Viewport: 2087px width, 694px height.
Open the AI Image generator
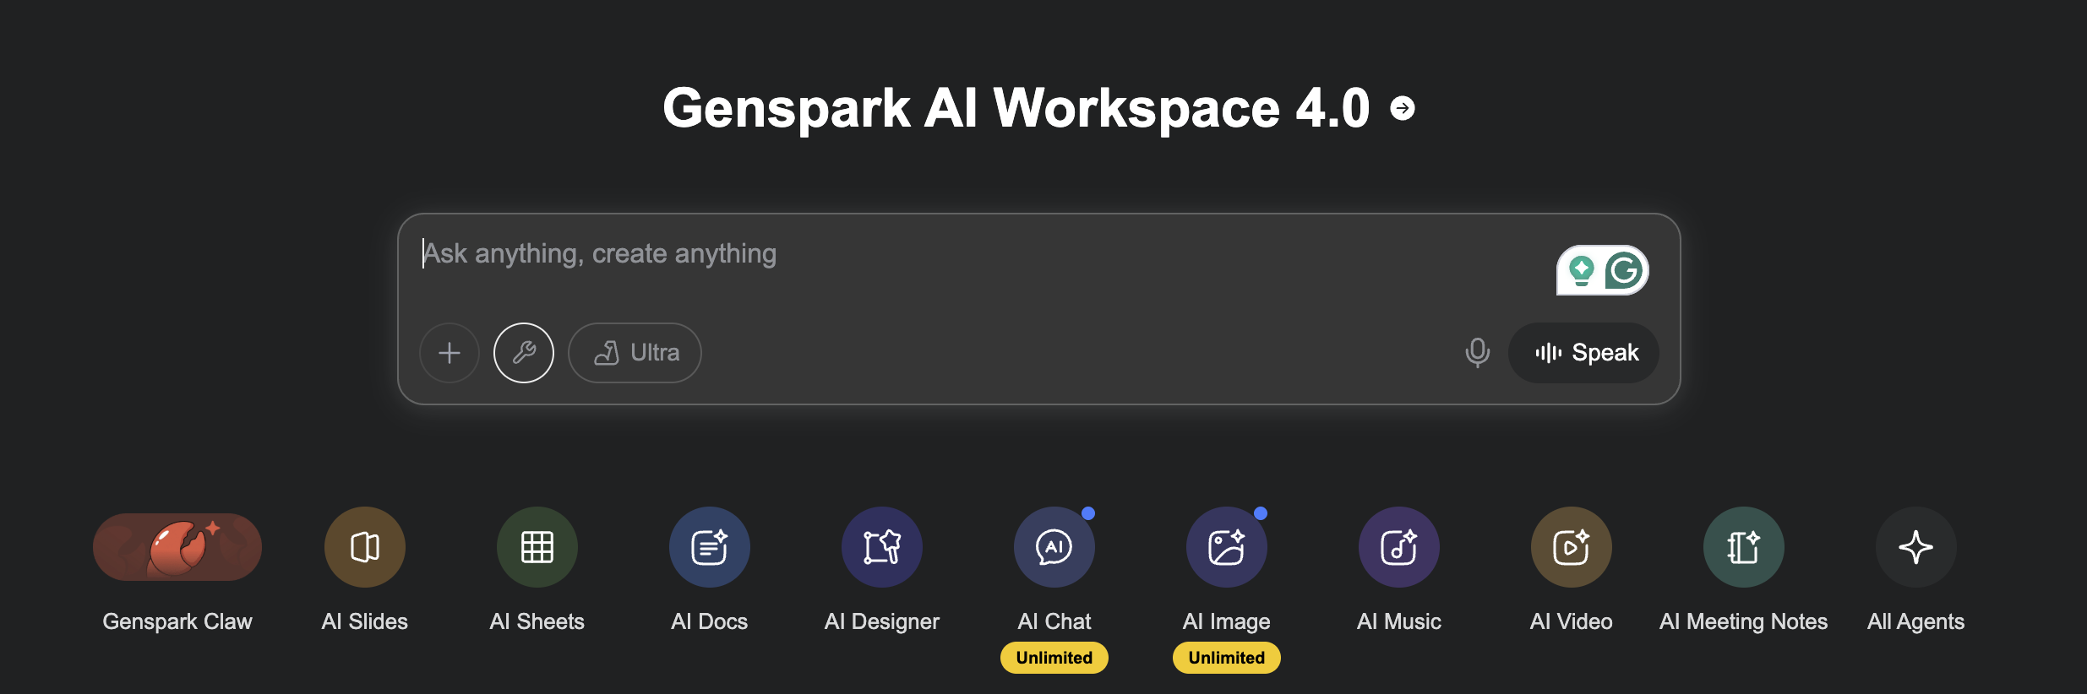[1227, 547]
